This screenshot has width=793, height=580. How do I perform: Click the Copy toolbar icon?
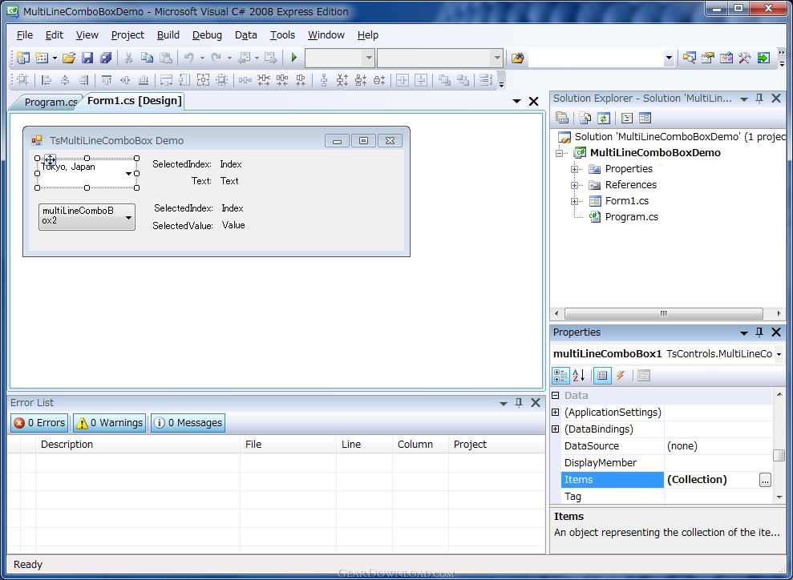coord(148,58)
